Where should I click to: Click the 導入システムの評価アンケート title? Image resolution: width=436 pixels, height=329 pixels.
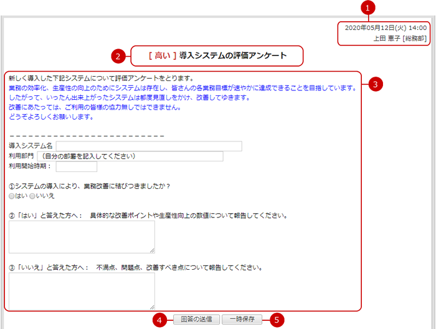click(232, 55)
